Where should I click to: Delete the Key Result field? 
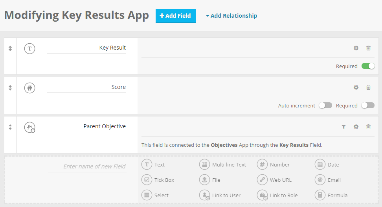368,48
